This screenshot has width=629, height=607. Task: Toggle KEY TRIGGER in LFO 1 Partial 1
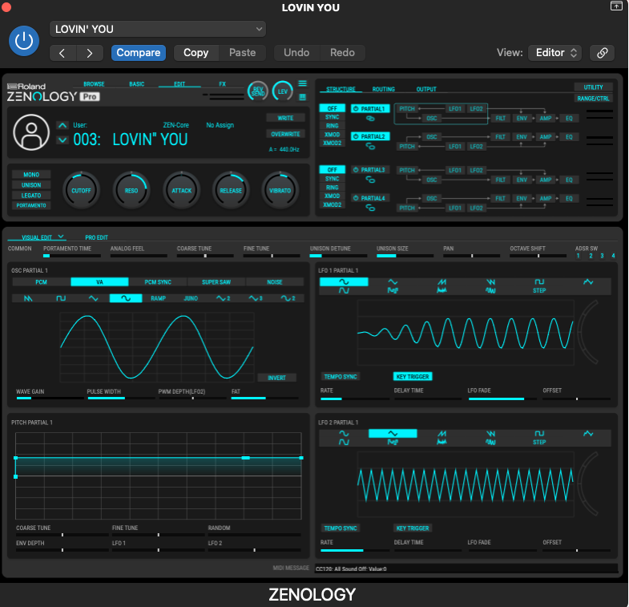point(413,377)
